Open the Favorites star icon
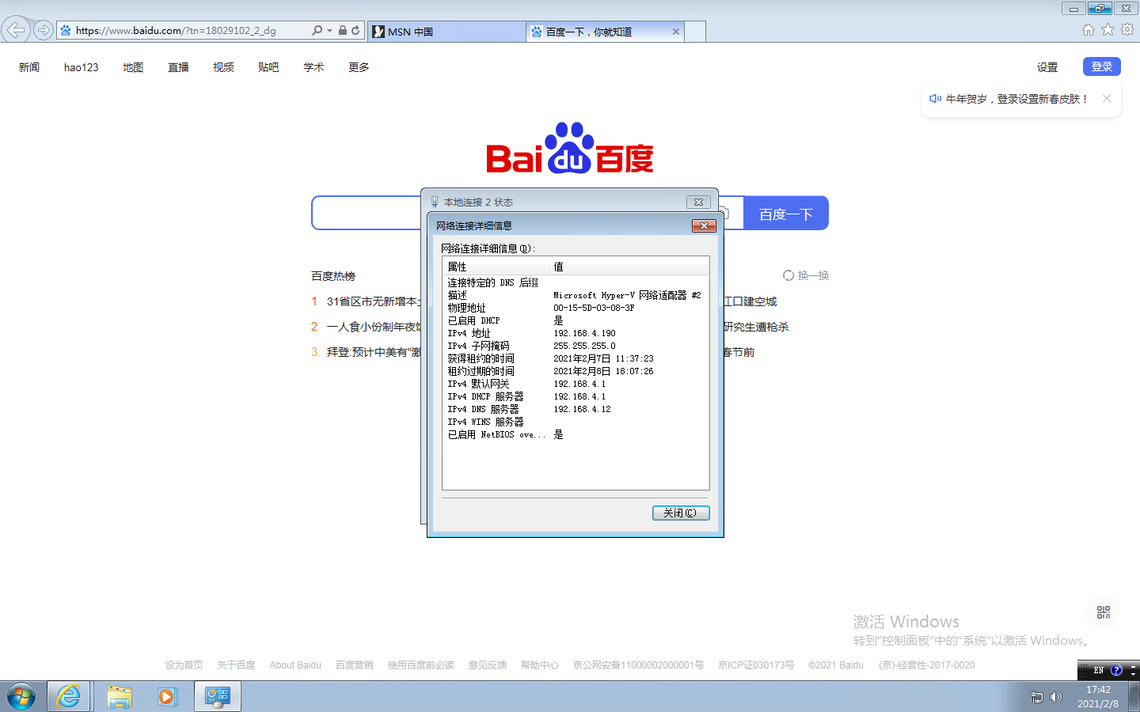Viewport: 1140px width, 712px height. tap(1108, 30)
